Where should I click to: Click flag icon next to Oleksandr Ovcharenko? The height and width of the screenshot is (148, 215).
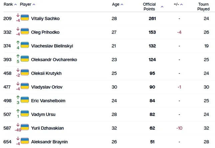click(25, 59)
